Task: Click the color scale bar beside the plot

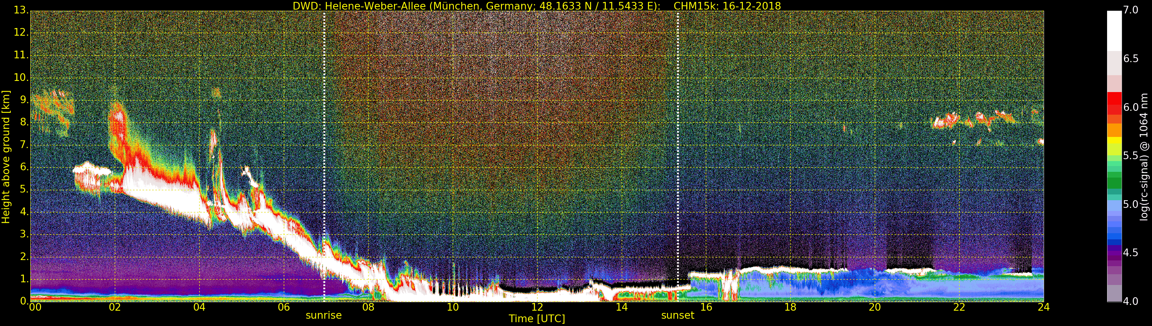Action: tap(1114, 156)
